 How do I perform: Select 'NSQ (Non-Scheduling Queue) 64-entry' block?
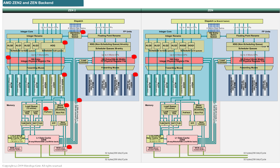tap(109, 44)
